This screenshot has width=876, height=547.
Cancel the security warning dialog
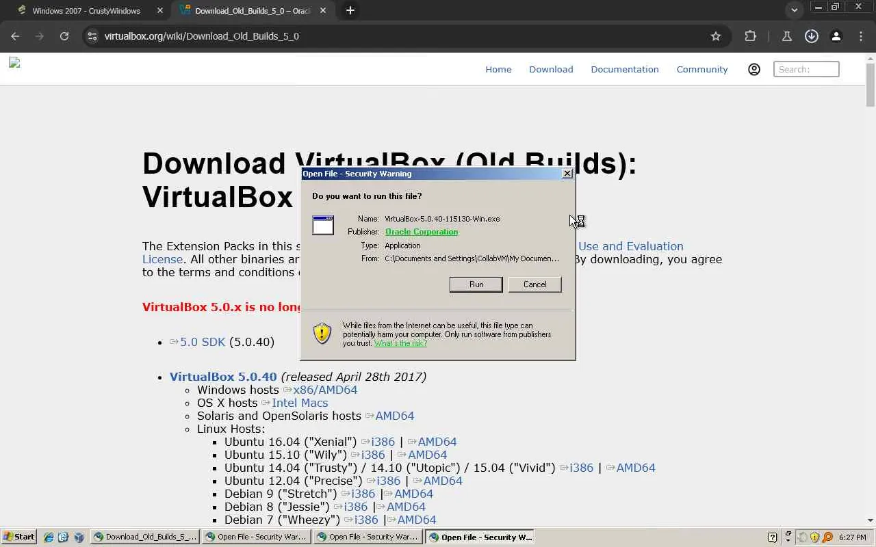point(534,284)
